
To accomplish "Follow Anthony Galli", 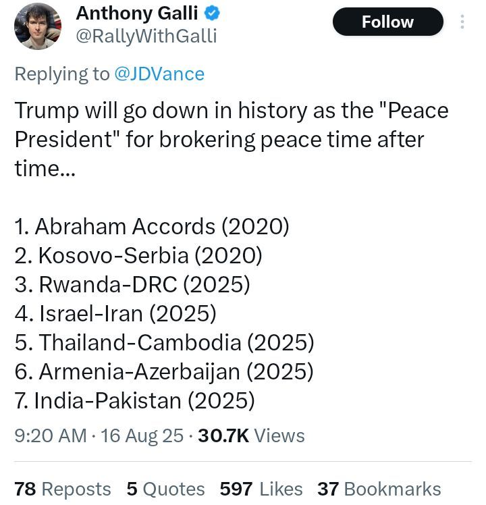I will (x=387, y=22).
